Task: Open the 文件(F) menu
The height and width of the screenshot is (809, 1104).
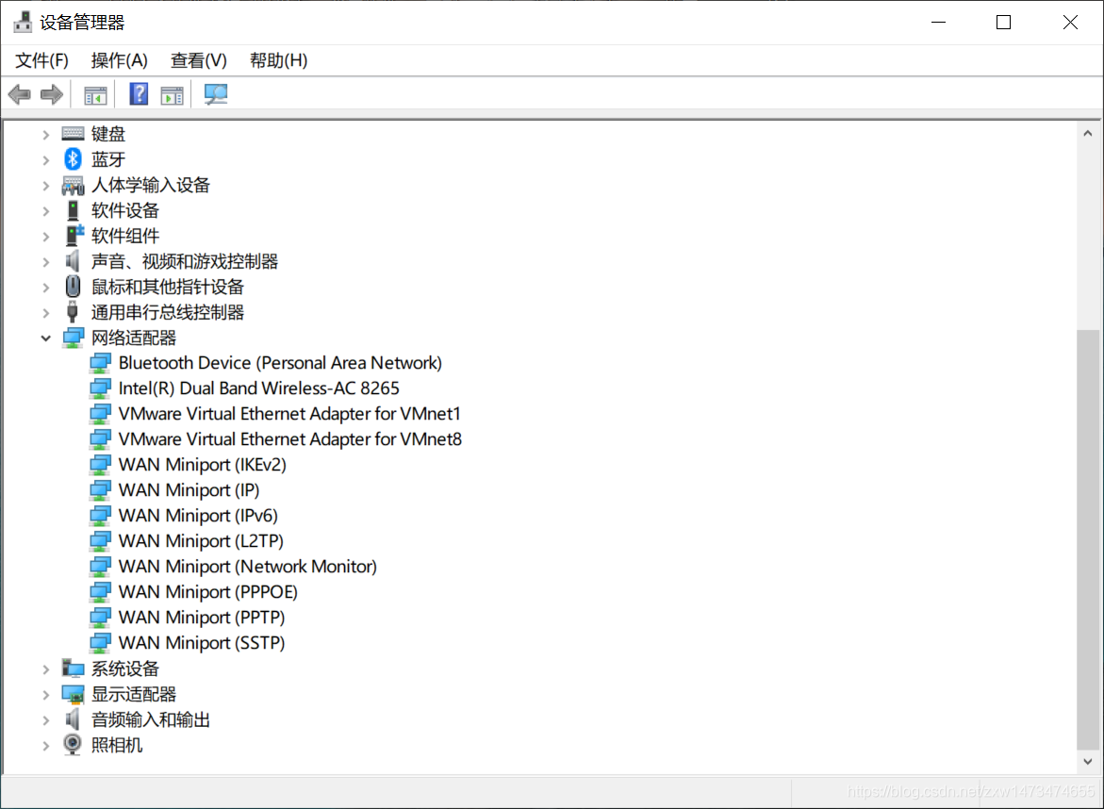Action: (x=41, y=60)
